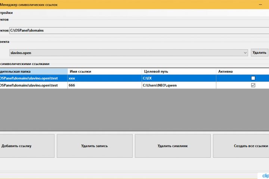This screenshot has width=269, height=179.
Task: Click the Удалить запись button
Action: (95, 146)
